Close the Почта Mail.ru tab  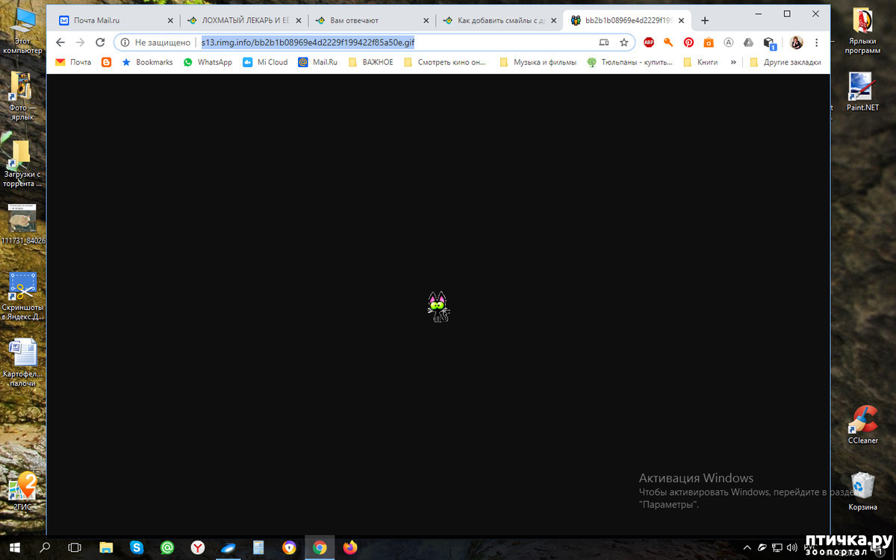(x=170, y=20)
